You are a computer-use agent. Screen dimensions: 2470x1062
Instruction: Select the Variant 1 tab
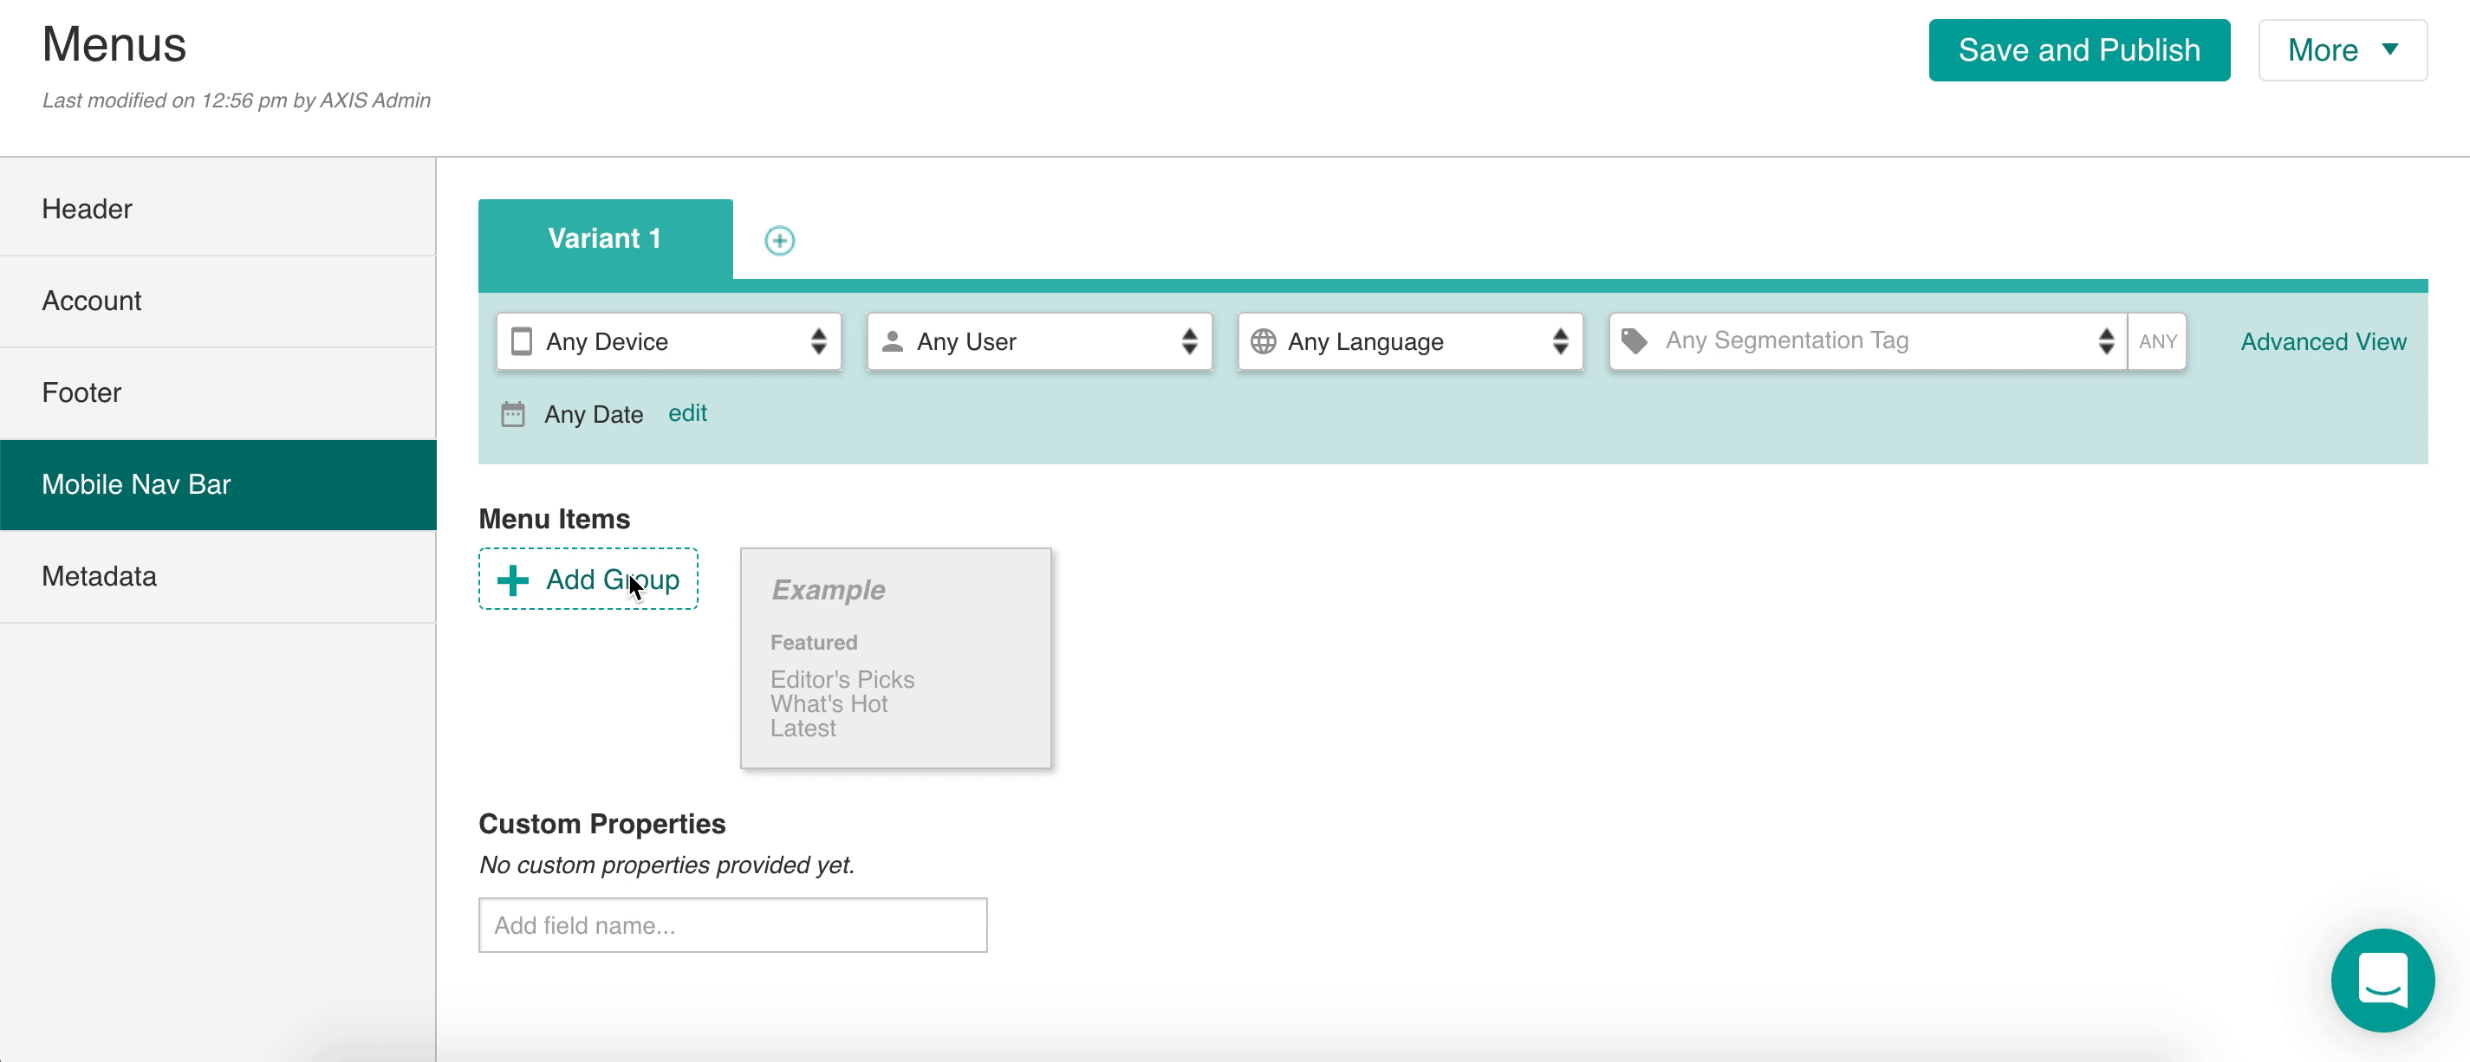[x=605, y=239]
